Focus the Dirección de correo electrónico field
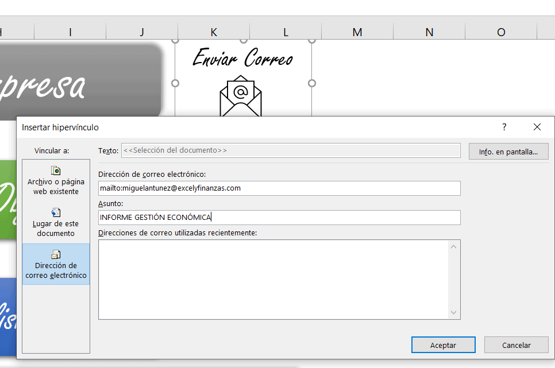 click(x=279, y=188)
